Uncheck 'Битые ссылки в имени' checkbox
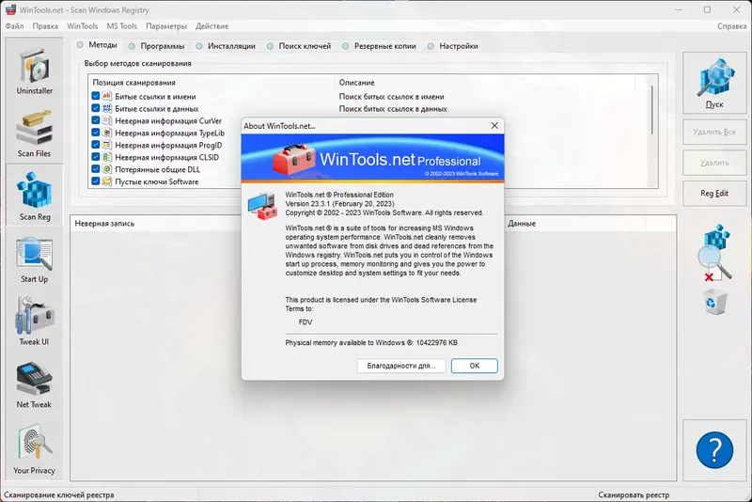752x502 pixels. (x=96, y=96)
